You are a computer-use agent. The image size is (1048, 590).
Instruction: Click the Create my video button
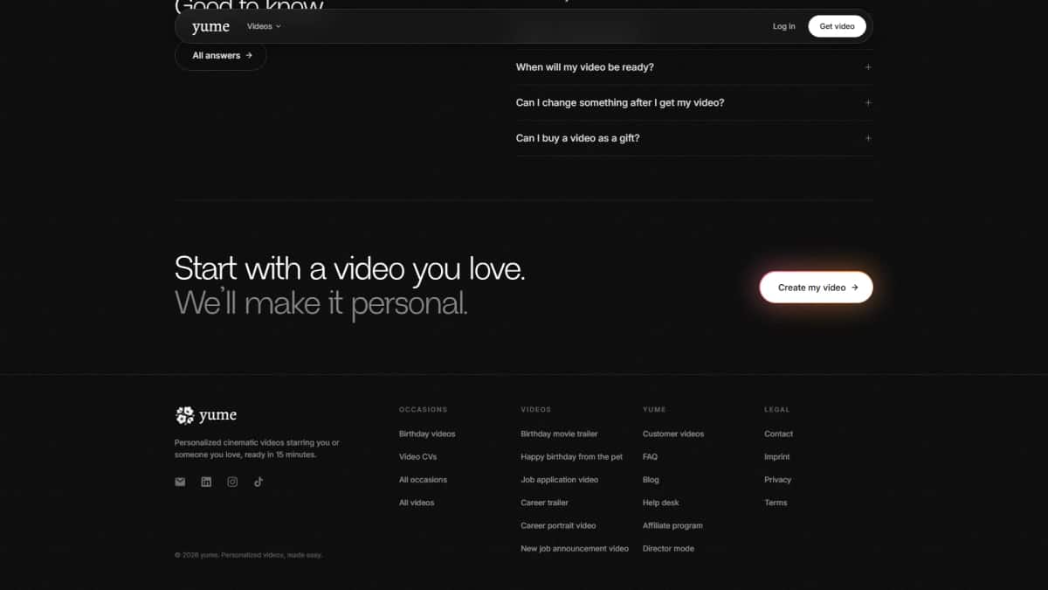[x=816, y=287]
